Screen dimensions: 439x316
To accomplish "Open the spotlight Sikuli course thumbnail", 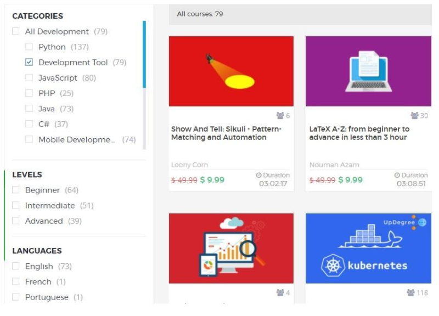I will pyautogui.click(x=231, y=71).
